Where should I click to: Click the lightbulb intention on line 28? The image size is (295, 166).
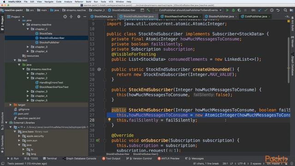(109, 119)
